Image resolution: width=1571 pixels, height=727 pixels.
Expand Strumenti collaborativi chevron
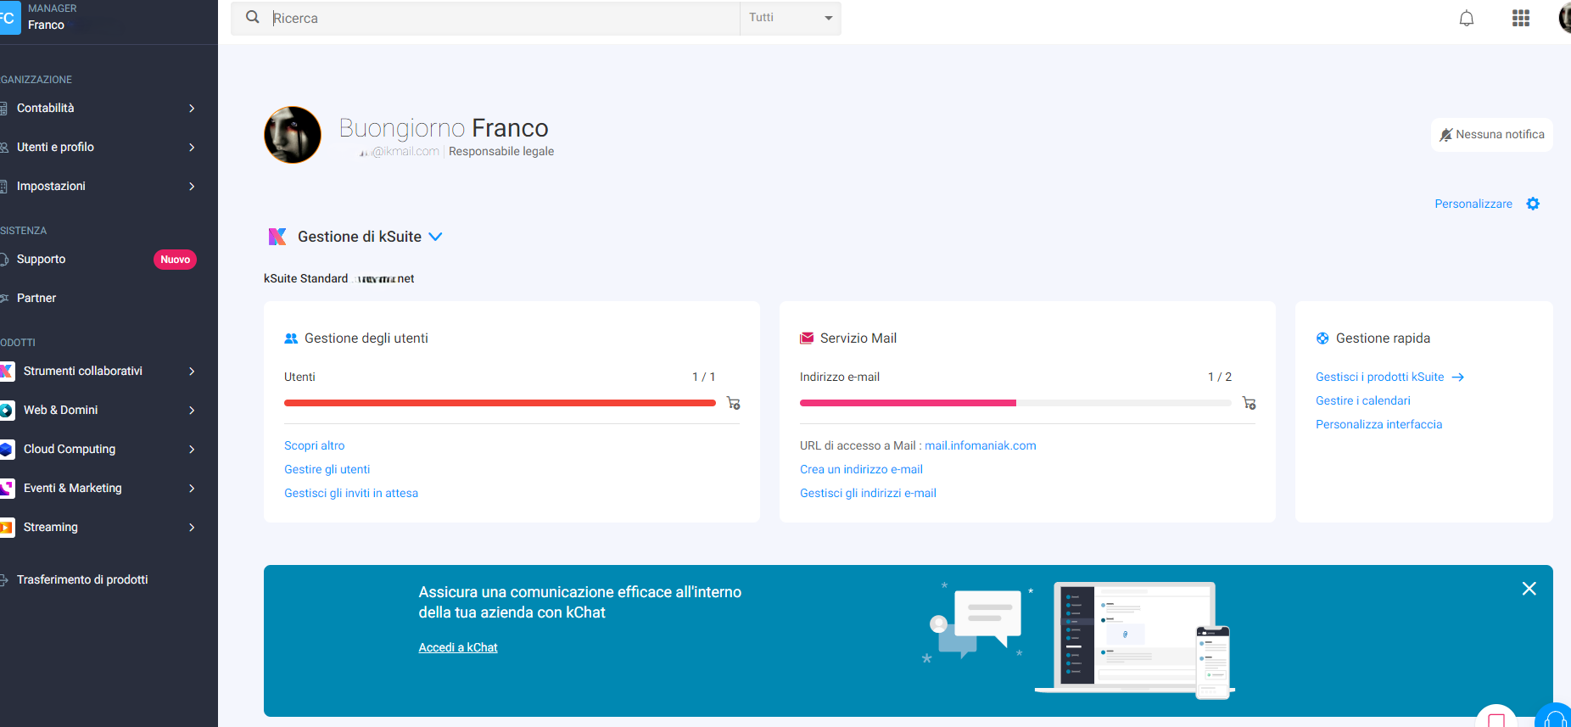click(x=192, y=371)
